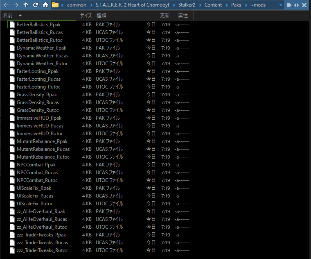The image size is (311, 259).
Task: Sort by the 更新 column header
Action: click(150, 16)
